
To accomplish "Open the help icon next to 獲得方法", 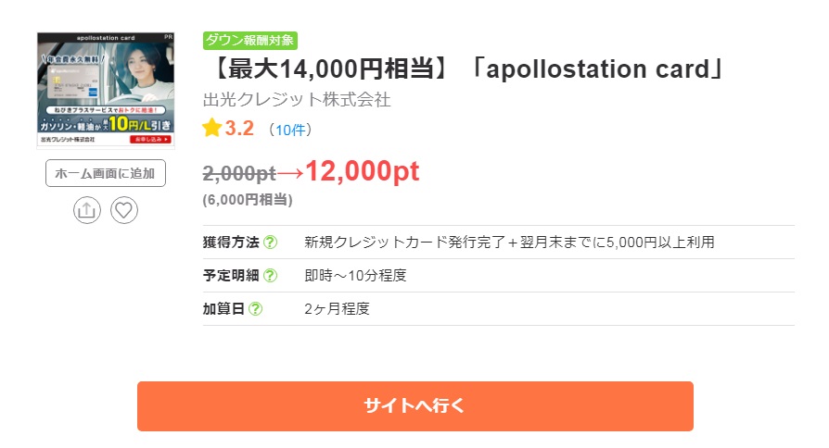I will pyautogui.click(x=270, y=243).
